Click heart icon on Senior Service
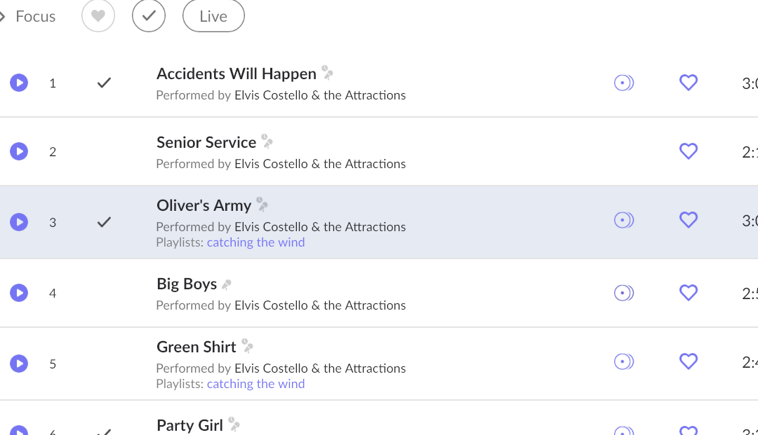The image size is (758, 435). point(689,151)
